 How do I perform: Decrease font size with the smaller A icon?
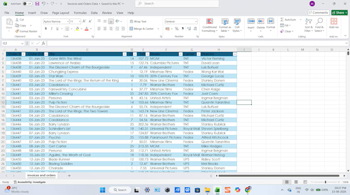90,21
